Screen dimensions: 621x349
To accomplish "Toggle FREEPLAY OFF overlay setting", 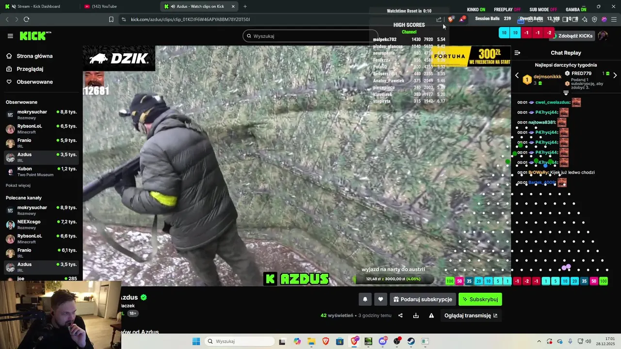I will coord(507,10).
